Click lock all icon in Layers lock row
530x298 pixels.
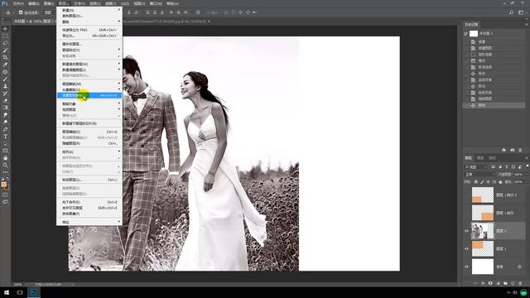[x=500, y=182]
